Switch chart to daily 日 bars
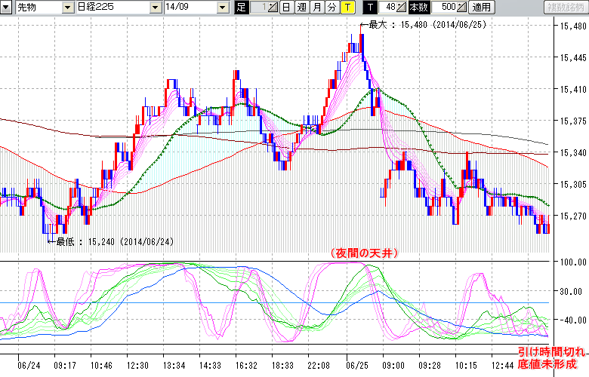The image size is (589, 377). point(286,8)
